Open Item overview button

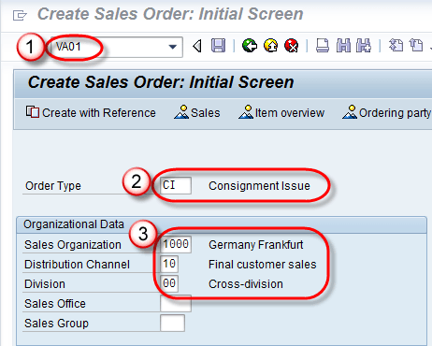281,112
